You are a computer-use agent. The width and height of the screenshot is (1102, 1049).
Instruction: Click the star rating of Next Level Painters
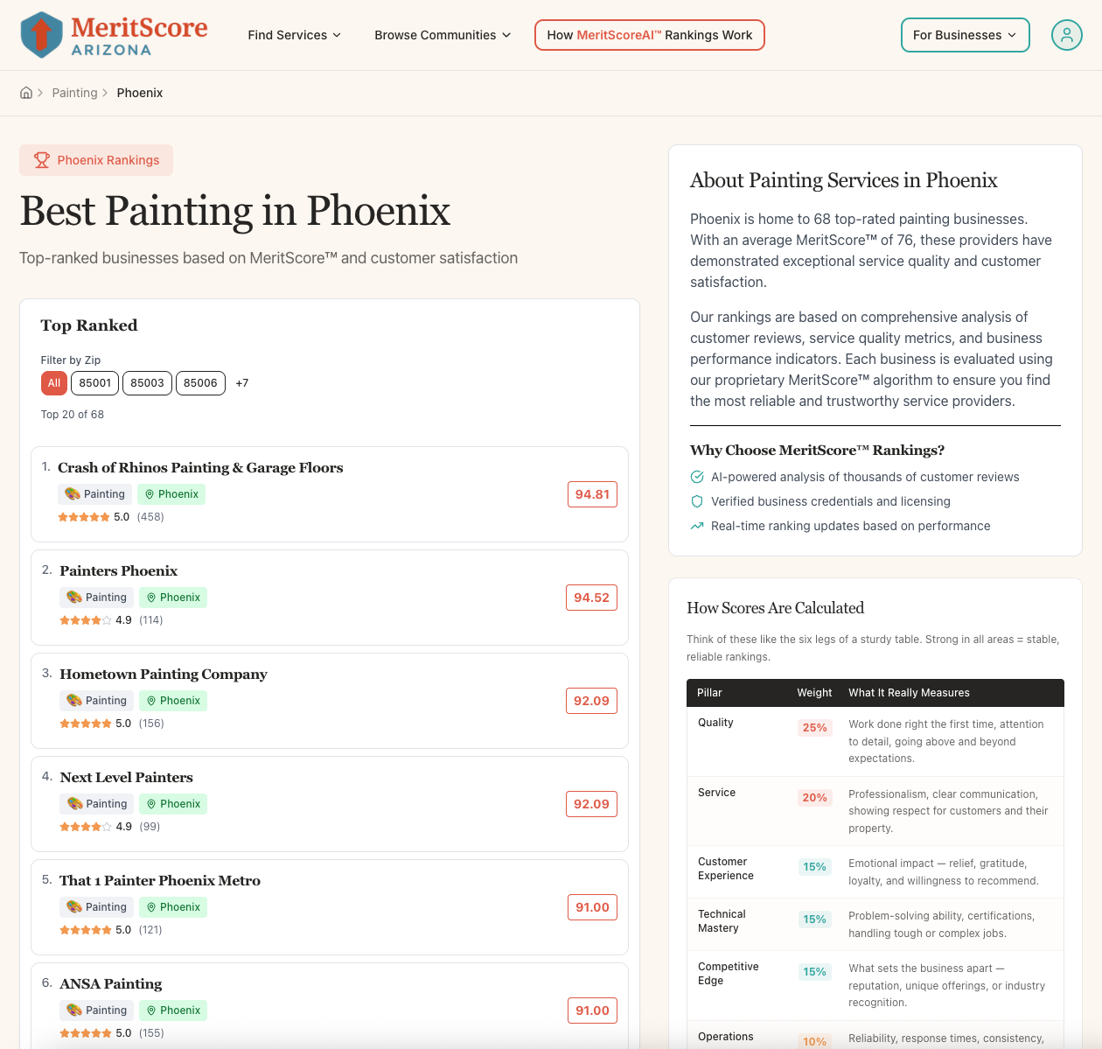click(86, 827)
